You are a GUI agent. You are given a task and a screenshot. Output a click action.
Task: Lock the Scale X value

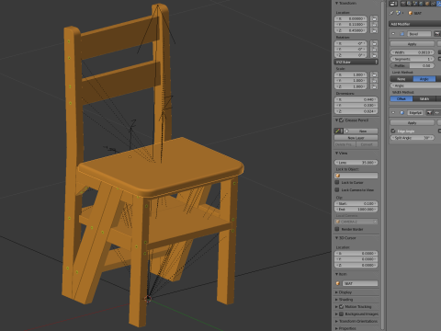click(x=374, y=74)
